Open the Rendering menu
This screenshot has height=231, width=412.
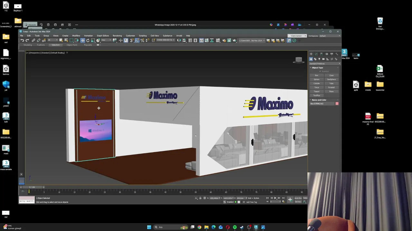point(117,36)
